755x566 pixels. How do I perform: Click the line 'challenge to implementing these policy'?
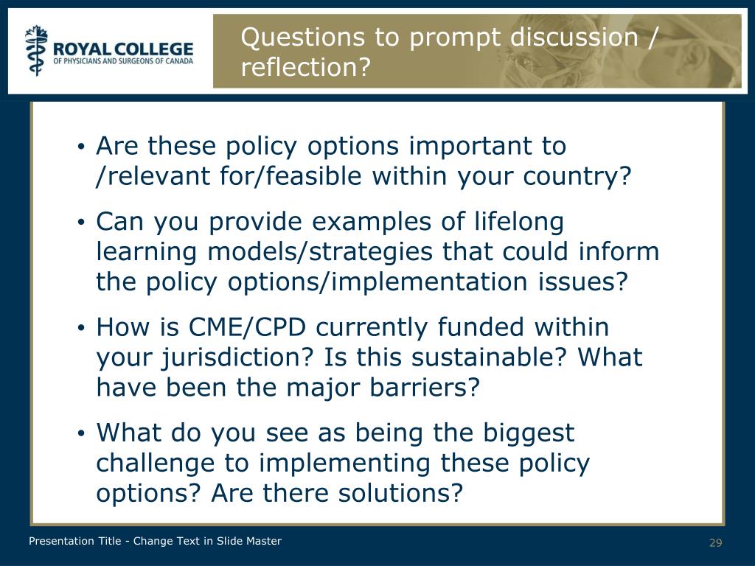343,463
